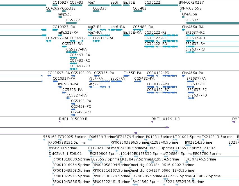Click the CG5482 gene label
The width and height of the screenshot is (239, 186).
pyautogui.click(x=140, y=8)
